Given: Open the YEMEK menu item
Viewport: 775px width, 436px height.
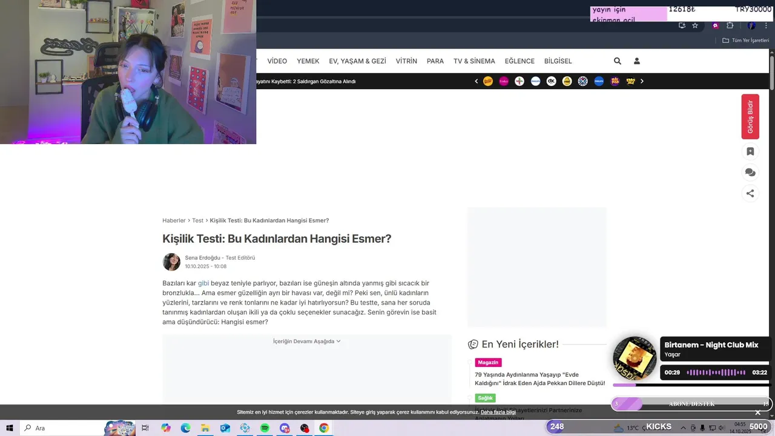Looking at the screenshot, I should [x=308, y=61].
